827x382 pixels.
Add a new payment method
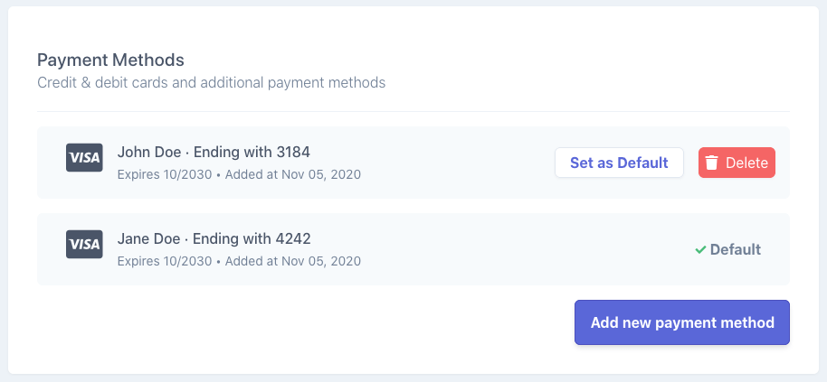(682, 322)
